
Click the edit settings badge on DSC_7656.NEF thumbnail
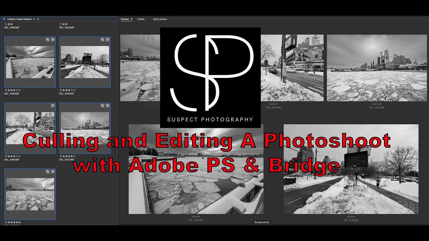[x=53, y=39]
